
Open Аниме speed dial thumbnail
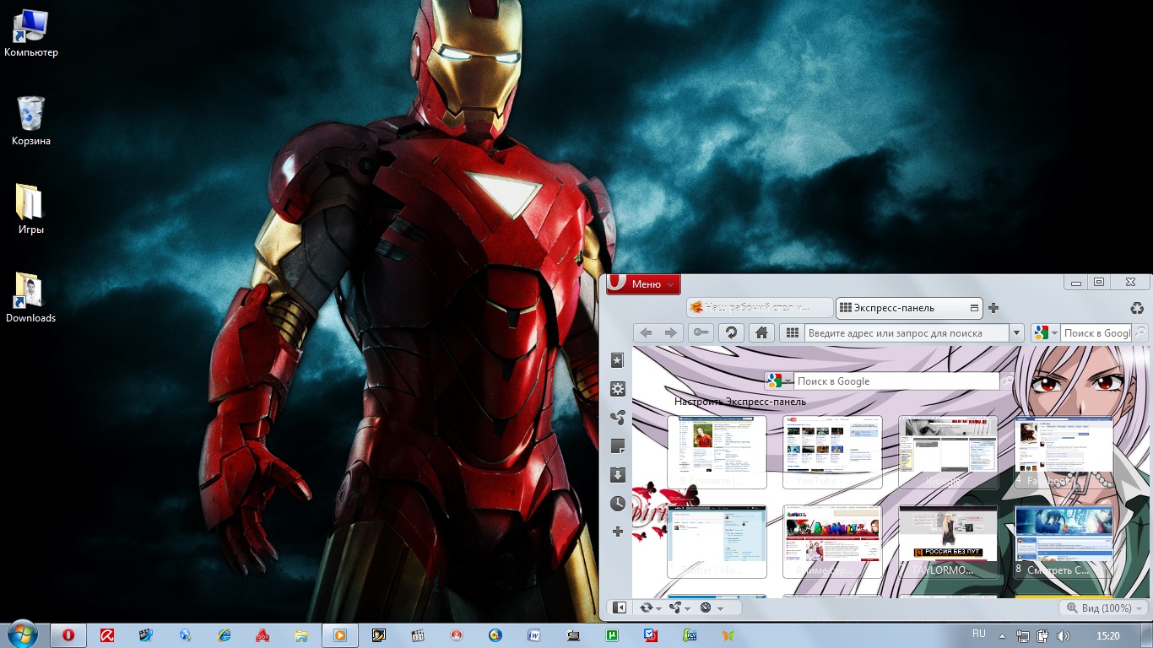point(832,542)
